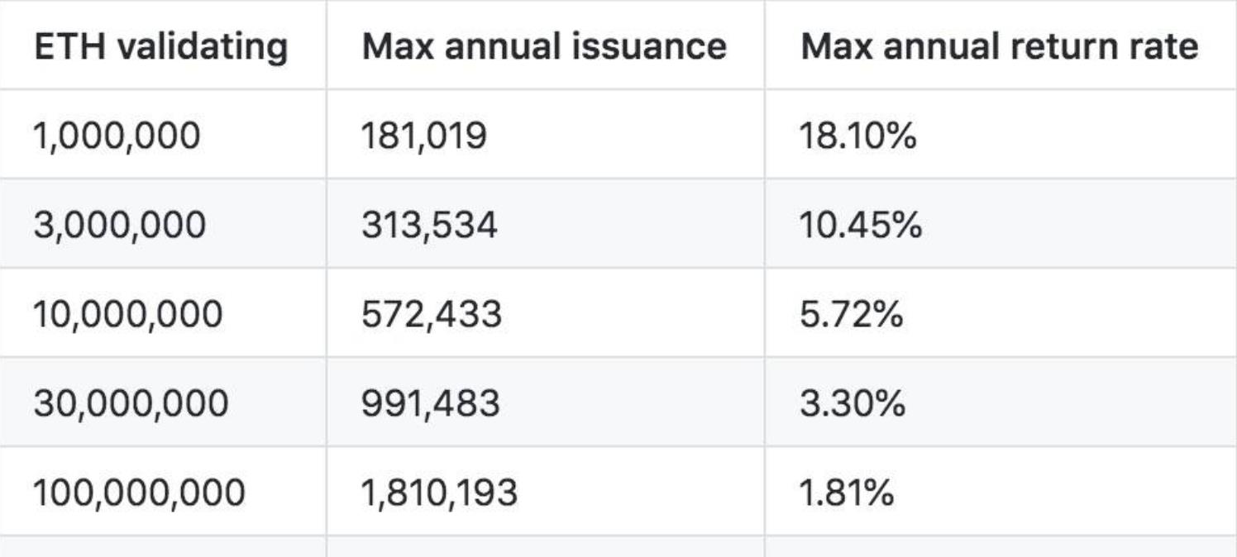1237x557 pixels.
Task: Click the 313,534 issuance value
Action: point(429,225)
